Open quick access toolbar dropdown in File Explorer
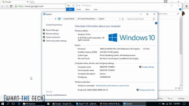The width and height of the screenshot is (189, 106). (x=79, y=6)
